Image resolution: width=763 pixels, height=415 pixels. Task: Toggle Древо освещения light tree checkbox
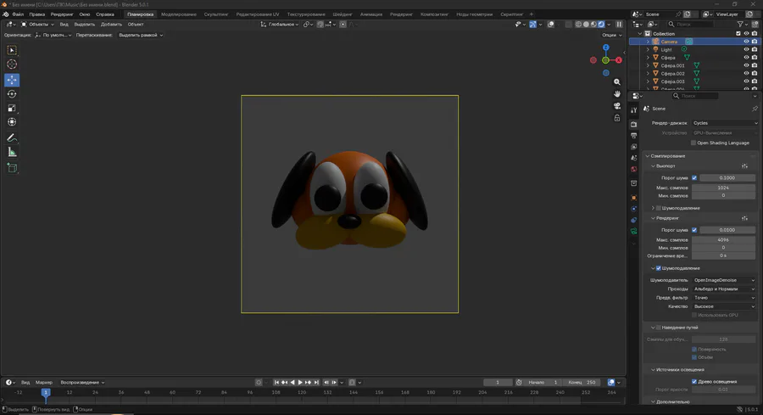(x=694, y=381)
